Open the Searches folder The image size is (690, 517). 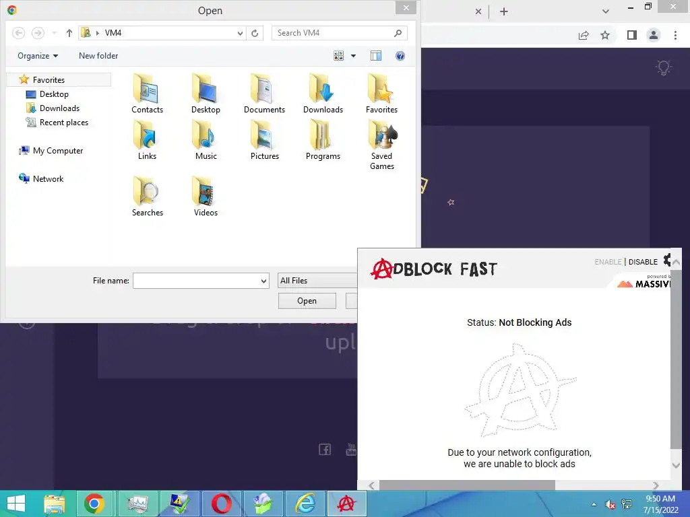147,197
